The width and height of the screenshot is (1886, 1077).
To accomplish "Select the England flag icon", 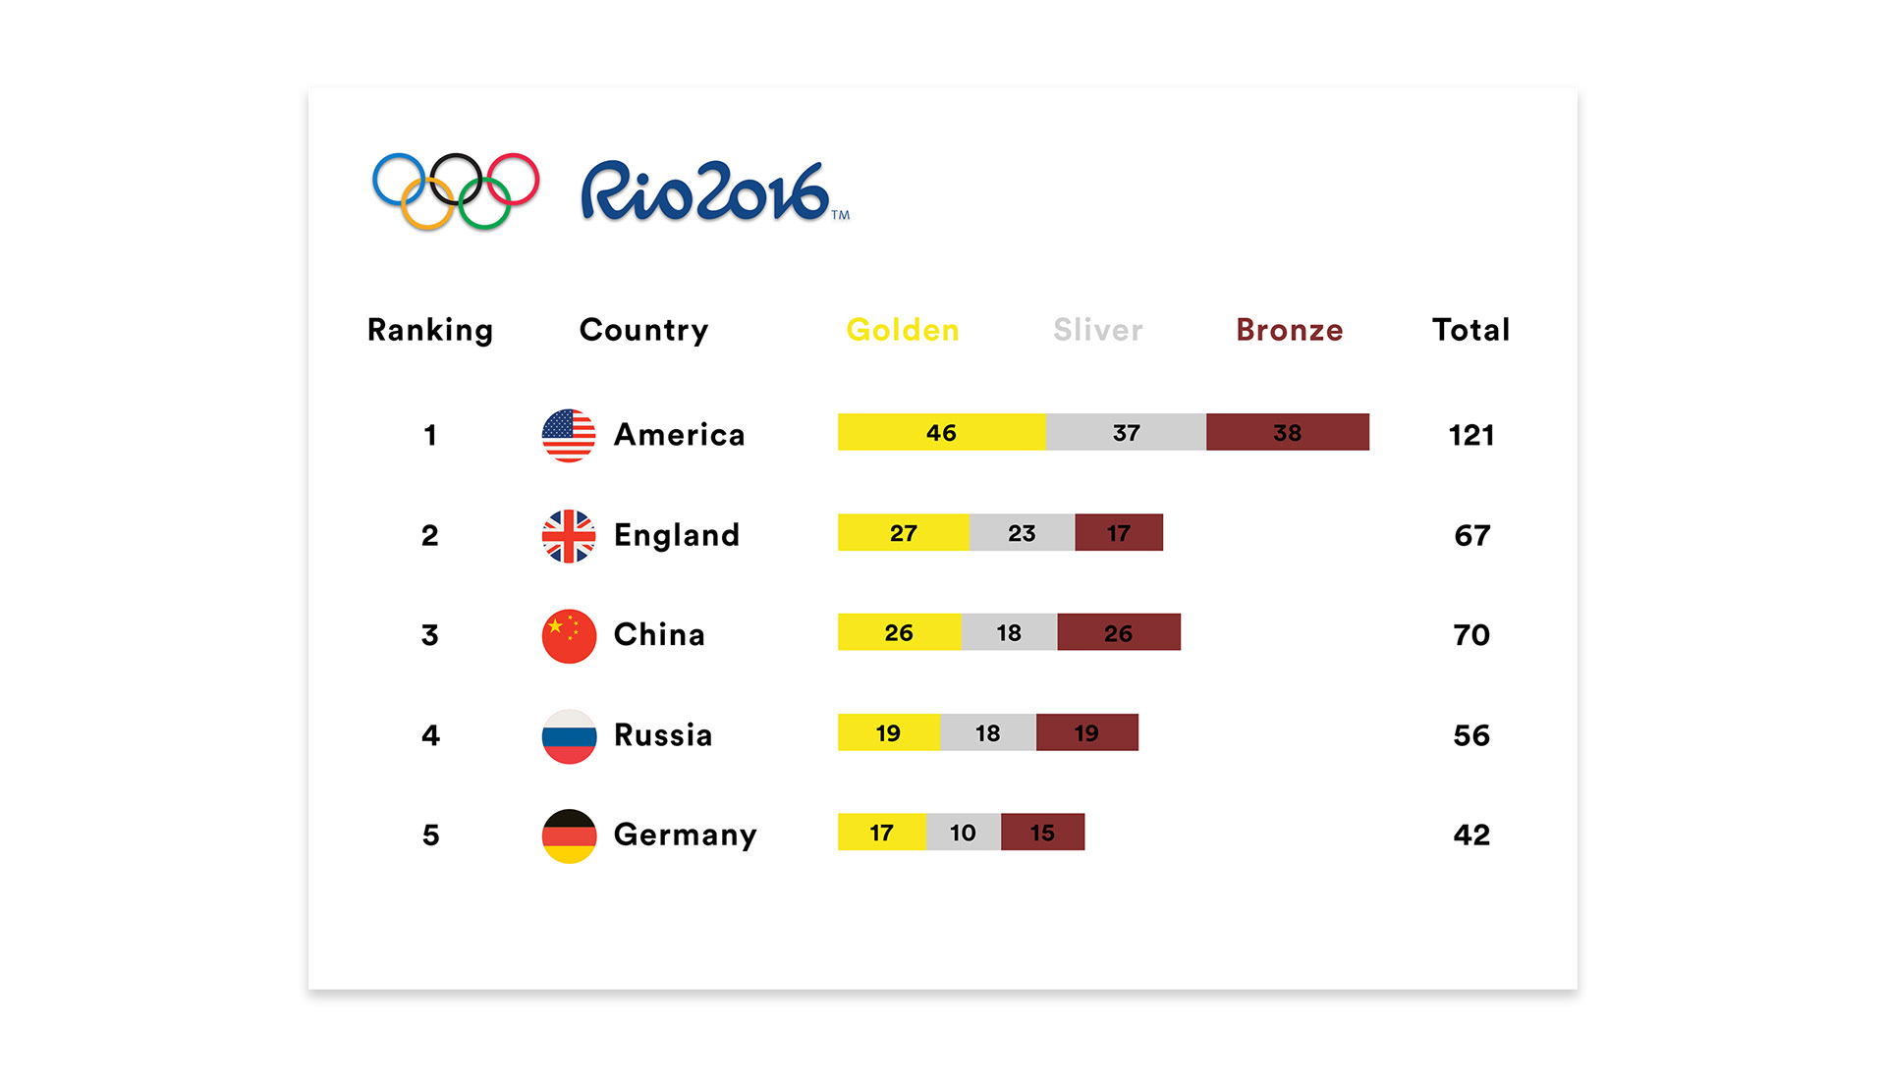I will 569,536.
